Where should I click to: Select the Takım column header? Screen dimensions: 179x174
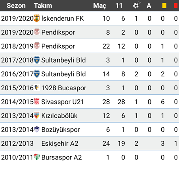(x=43, y=5)
